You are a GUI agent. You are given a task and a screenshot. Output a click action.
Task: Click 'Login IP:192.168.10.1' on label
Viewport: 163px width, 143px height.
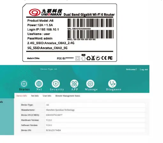coord(43,30)
